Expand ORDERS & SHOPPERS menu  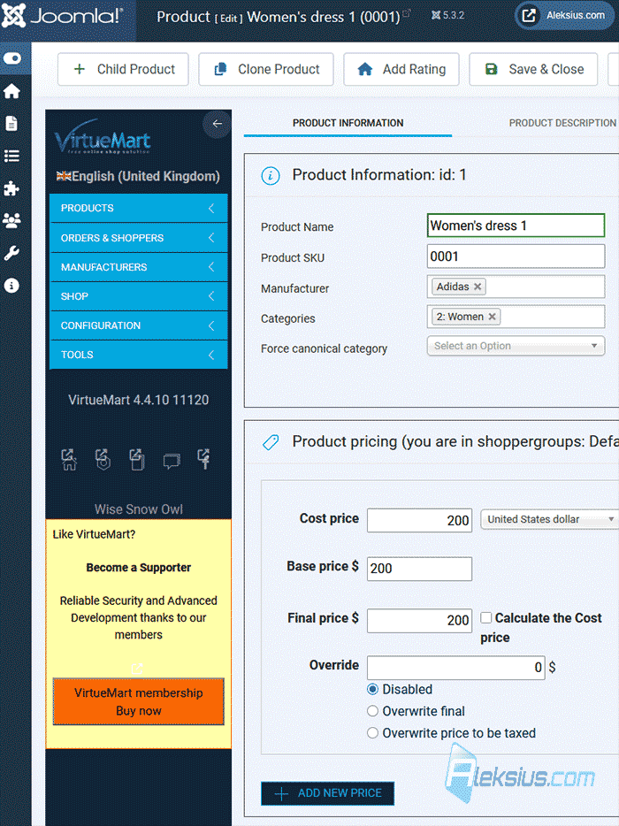click(139, 238)
